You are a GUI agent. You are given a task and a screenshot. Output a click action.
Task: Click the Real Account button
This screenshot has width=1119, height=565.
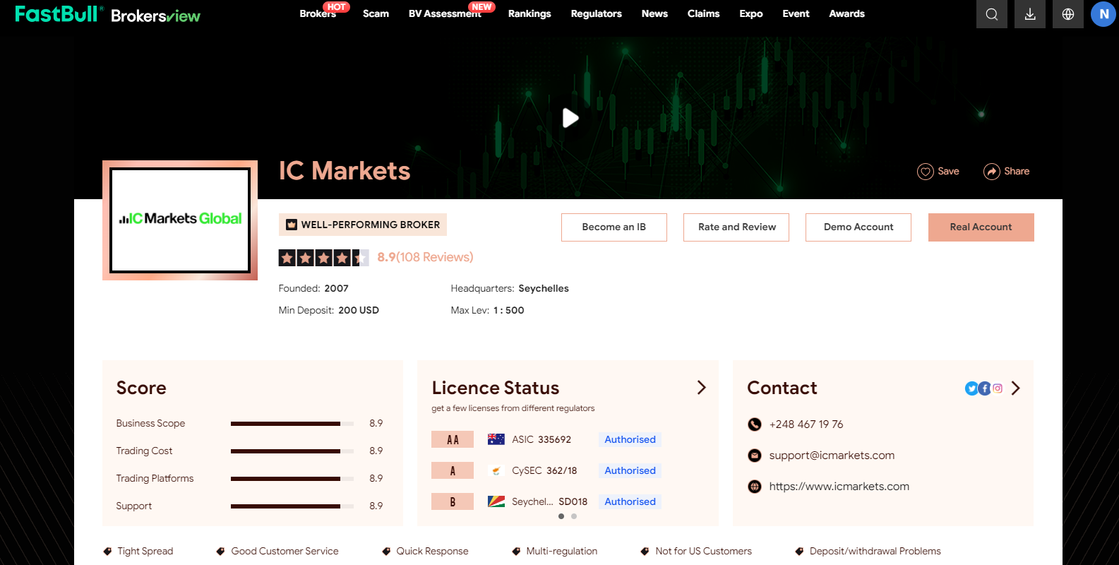click(x=981, y=227)
